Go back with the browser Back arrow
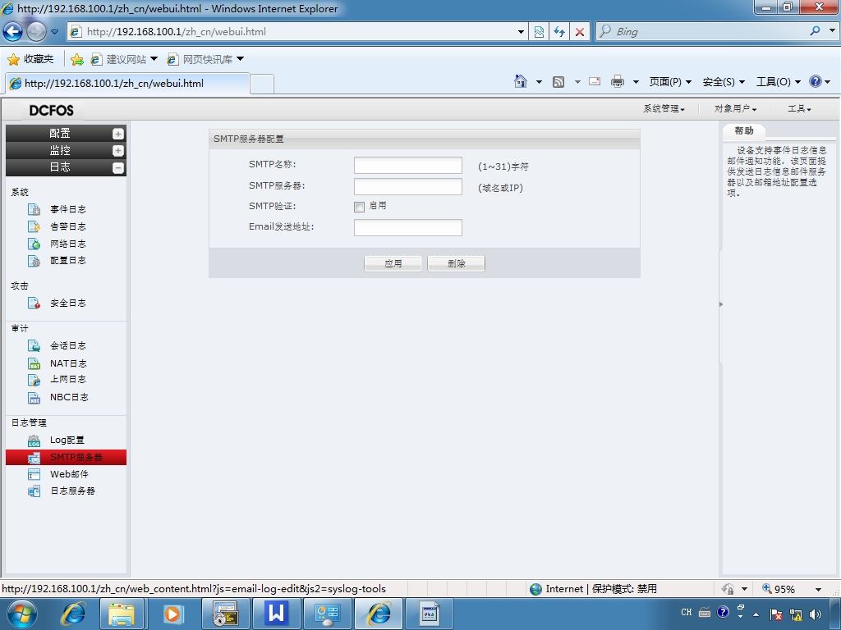 coord(13,32)
